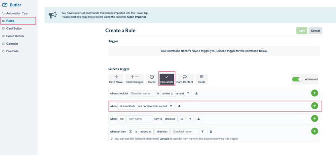336x155 pixels.
Task: Focus the Item name input field
Action: pyautogui.click(x=140, y=119)
